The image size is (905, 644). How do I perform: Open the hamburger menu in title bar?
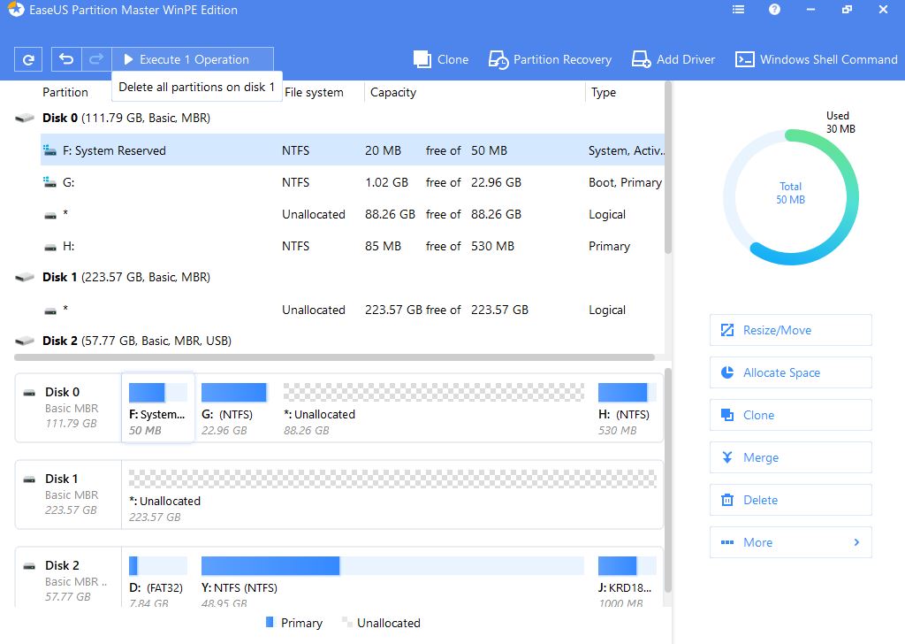click(739, 11)
